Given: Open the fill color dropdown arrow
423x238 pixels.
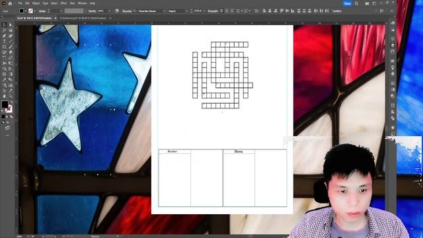Looking at the screenshot, I should point(26,11).
